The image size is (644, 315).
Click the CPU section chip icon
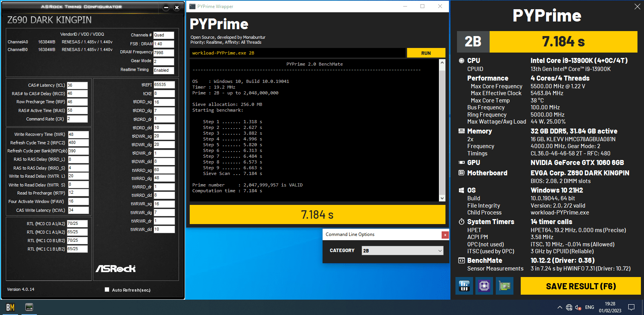tap(461, 61)
